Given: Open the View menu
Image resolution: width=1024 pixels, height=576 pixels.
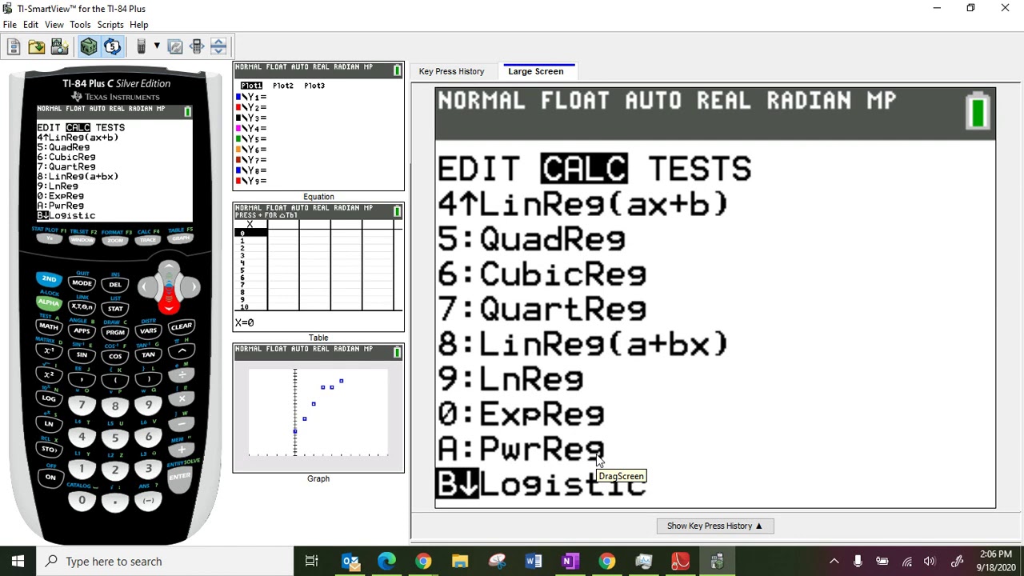Looking at the screenshot, I should 54,25.
